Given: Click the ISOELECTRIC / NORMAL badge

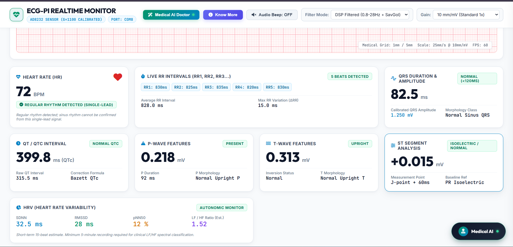Looking at the screenshot, I should [x=472, y=146].
